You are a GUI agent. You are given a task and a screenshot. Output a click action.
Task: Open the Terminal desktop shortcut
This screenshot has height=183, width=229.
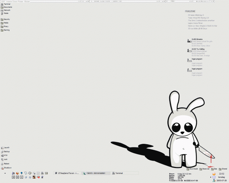(x=2, y=4)
